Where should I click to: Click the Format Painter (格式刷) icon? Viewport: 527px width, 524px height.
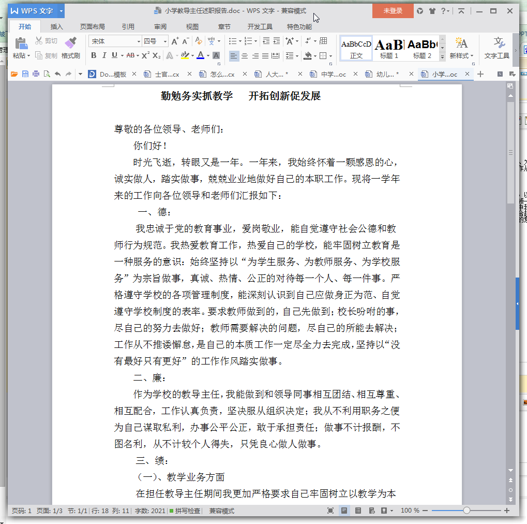(x=70, y=43)
